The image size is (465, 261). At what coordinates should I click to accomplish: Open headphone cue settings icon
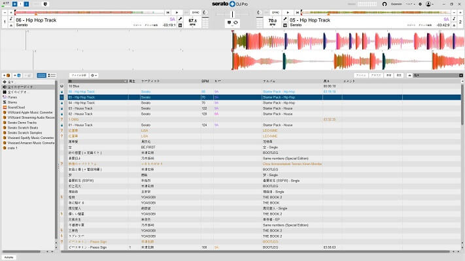(x=385, y=4)
